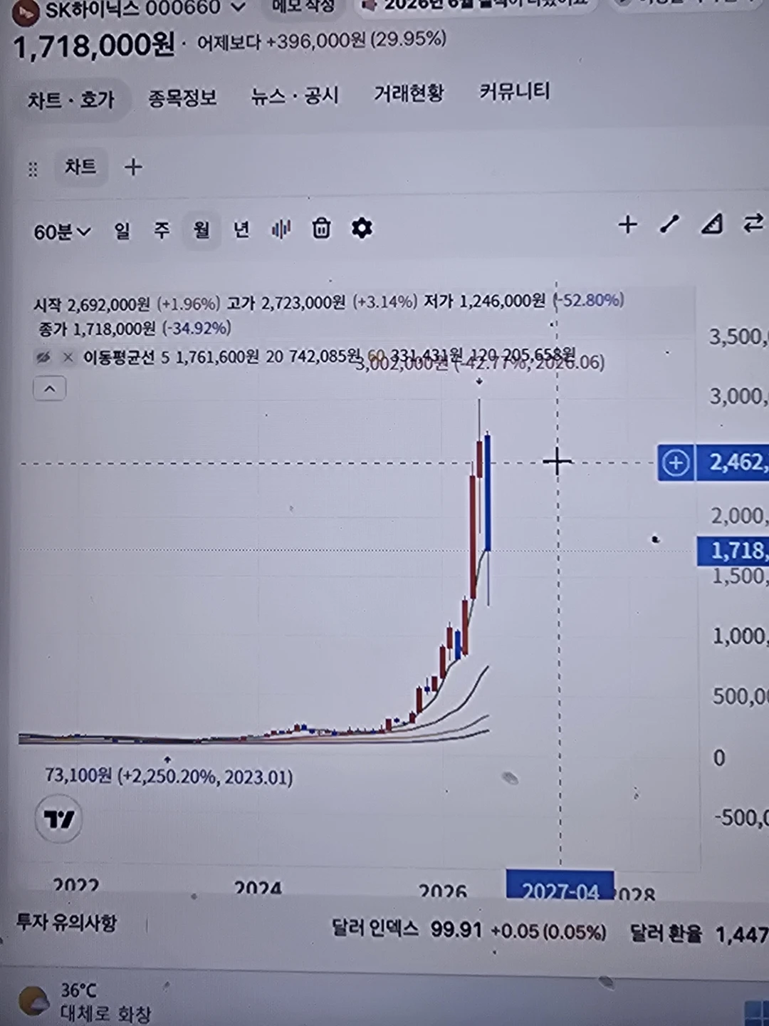Click the trash icon to delete drawings
Screen dimensions: 769x1026
321,228
